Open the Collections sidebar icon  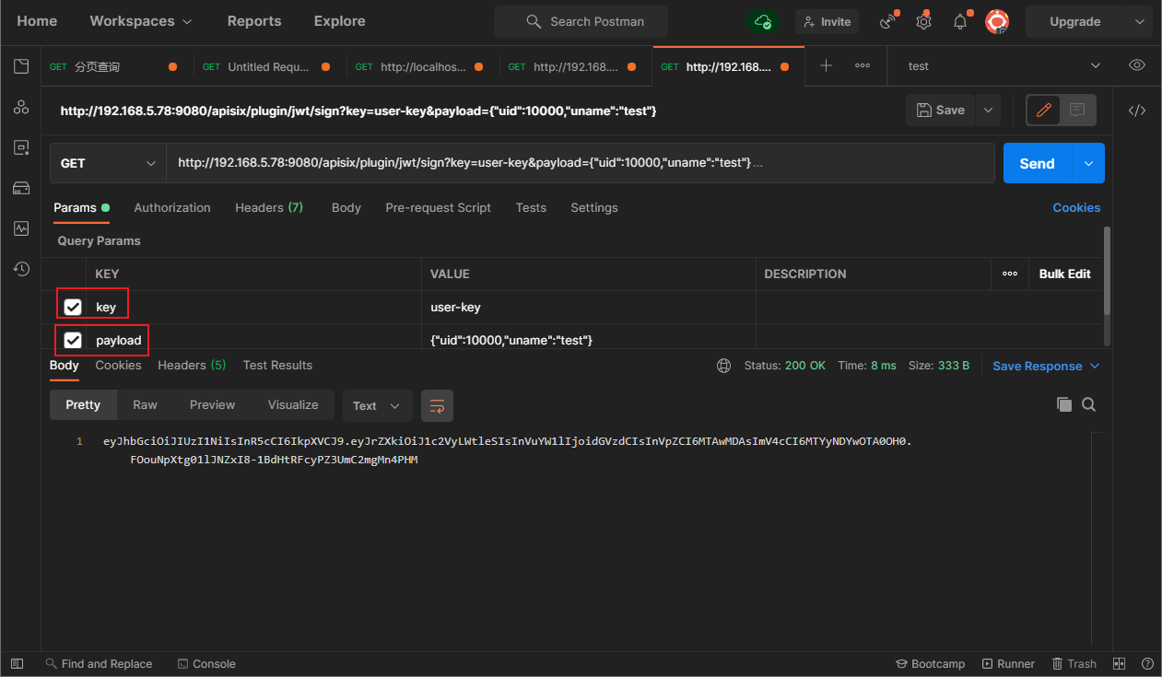20,66
